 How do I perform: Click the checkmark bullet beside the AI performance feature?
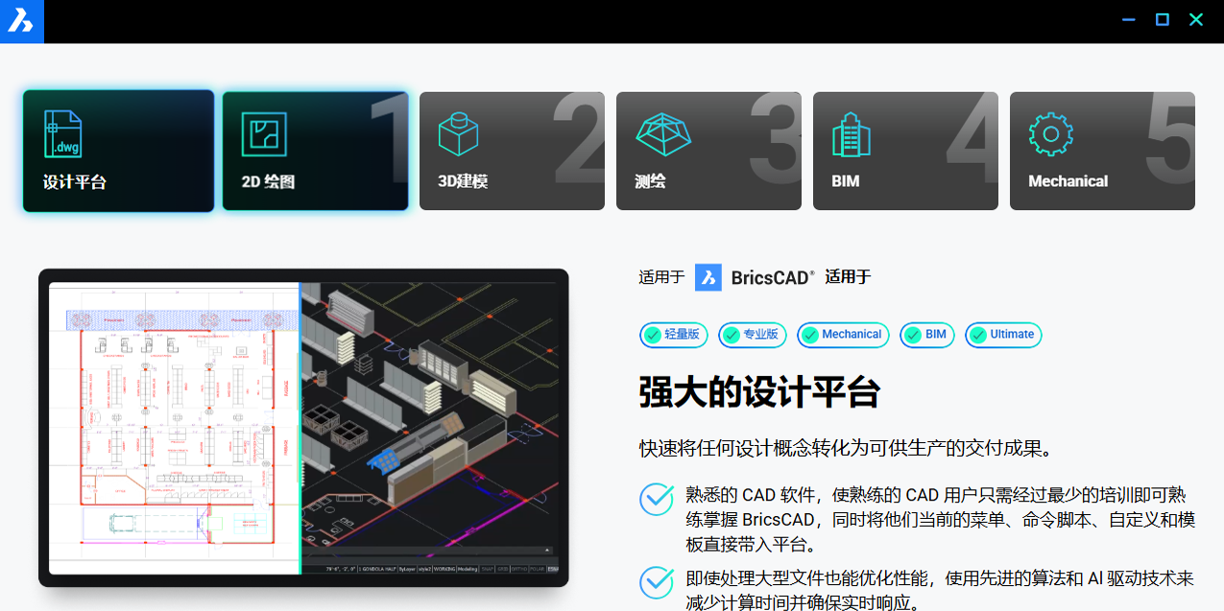coord(656,582)
